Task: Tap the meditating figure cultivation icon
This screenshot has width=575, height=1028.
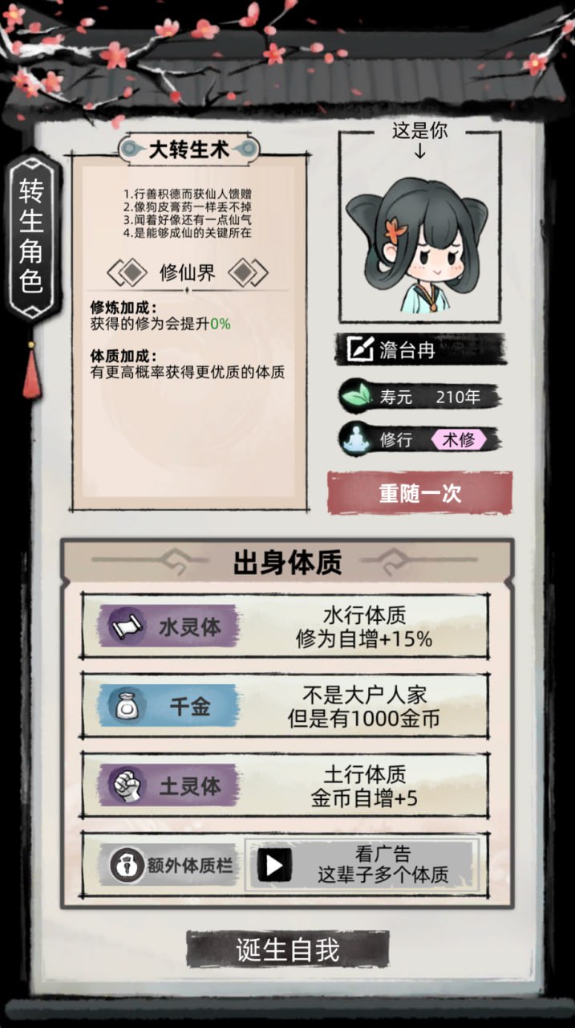Action: click(x=355, y=439)
